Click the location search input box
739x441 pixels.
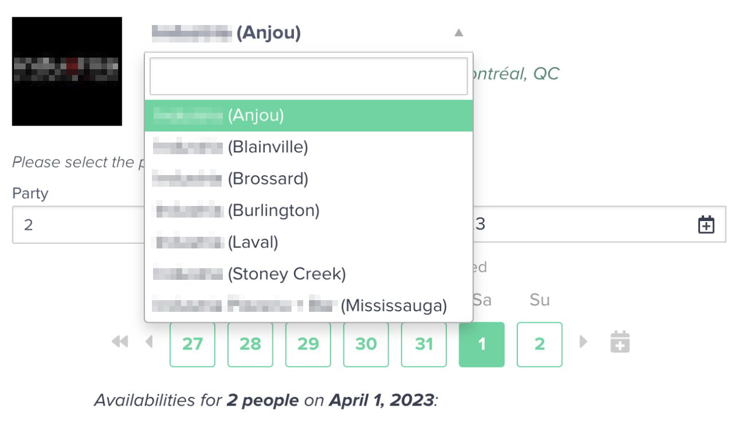[308, 76]
